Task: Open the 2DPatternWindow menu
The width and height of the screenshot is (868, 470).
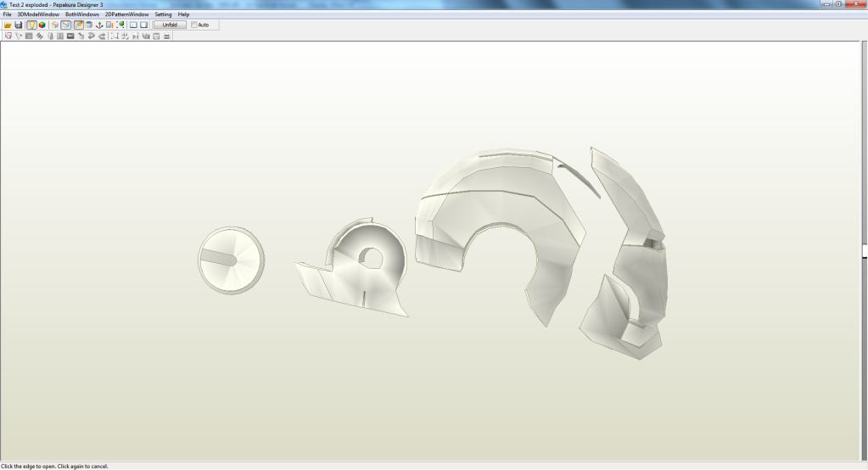Action: tap(126, 14)
